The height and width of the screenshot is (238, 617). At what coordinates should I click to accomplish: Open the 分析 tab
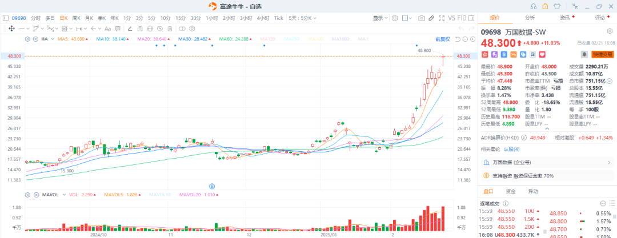[530, 18]
